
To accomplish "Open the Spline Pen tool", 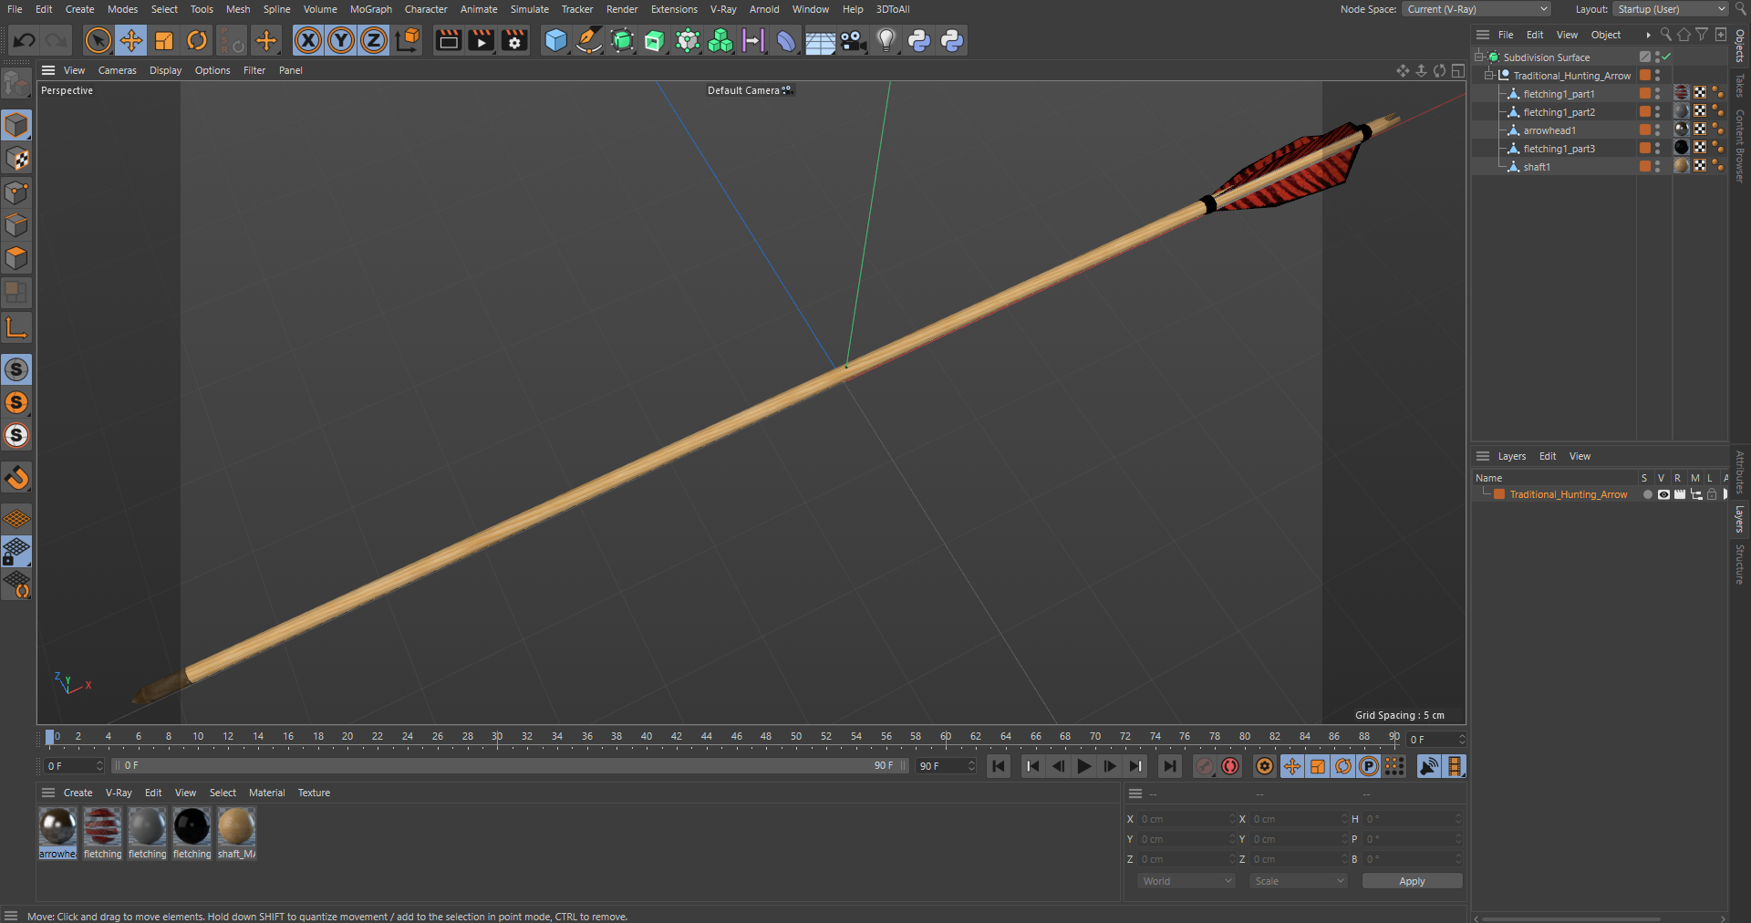I will coord(589,40).
